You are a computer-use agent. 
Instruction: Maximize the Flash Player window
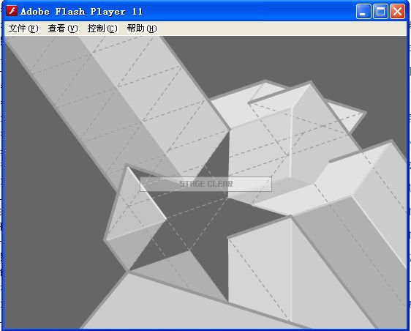380,12
